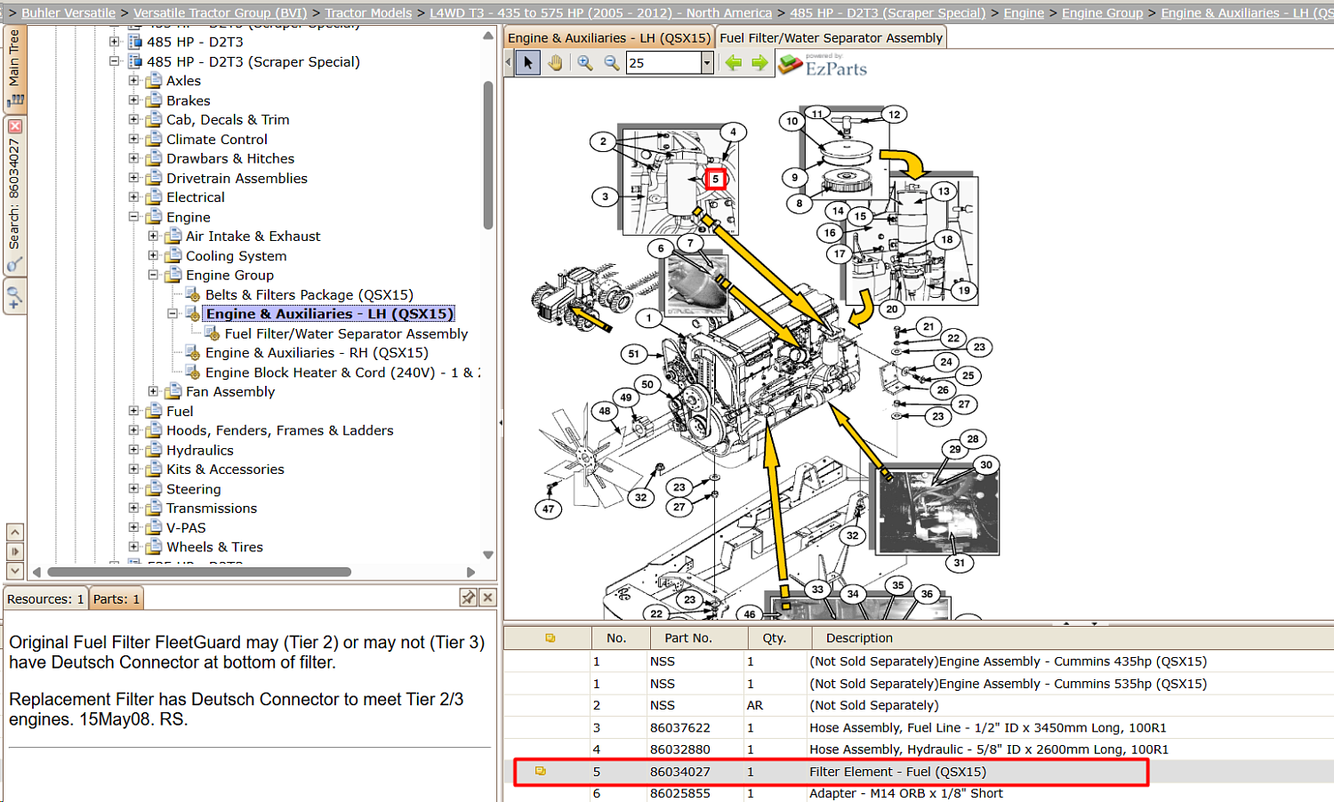Collapse the Engine tree node

pyautogui.click(x=134, y=217)
